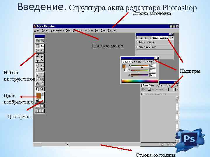Select the Eraser tool
The image size is (210, 157).
click(x=37, y=65)
